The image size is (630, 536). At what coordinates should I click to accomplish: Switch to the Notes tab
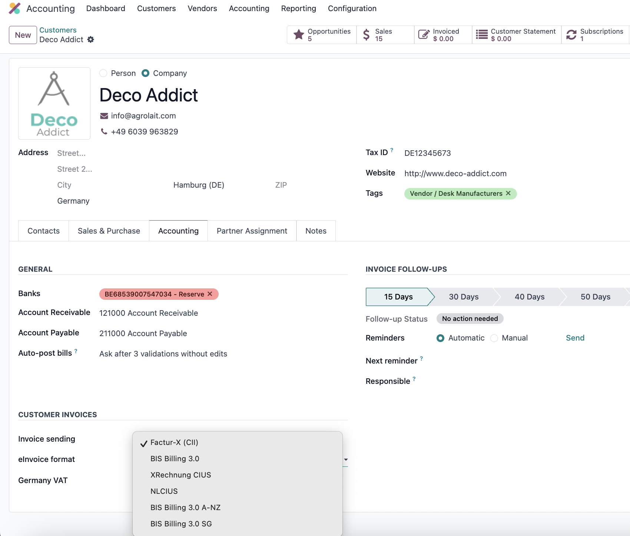[x=316, y=231]
